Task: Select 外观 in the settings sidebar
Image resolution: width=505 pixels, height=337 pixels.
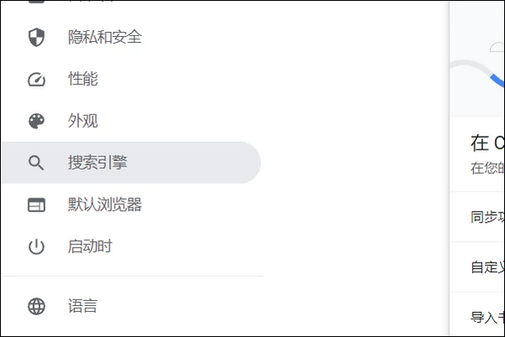Action: pos(82,121)
